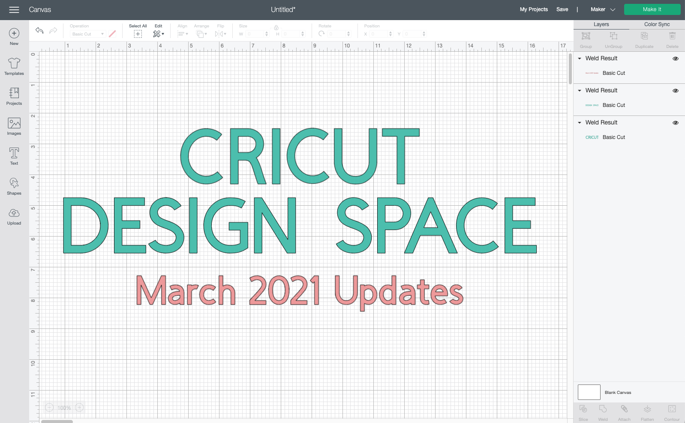Open the Arrange dropdown
The height and width of the screenshot is (423, 685).
(201, 34)
